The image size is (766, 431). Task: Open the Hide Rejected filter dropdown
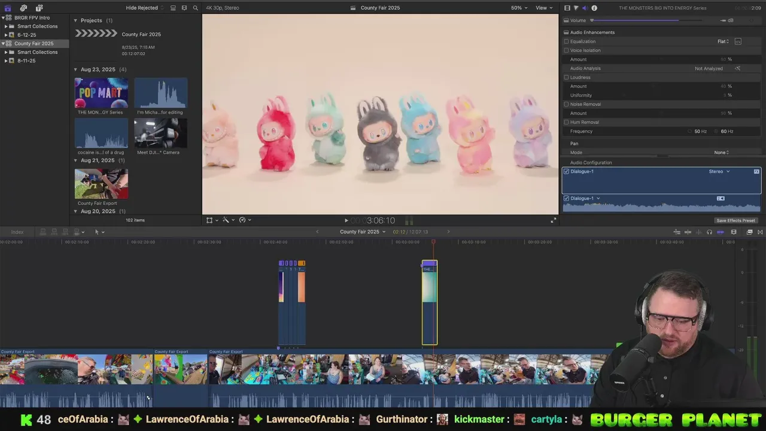pyautogui.click(x=145, y=8)
